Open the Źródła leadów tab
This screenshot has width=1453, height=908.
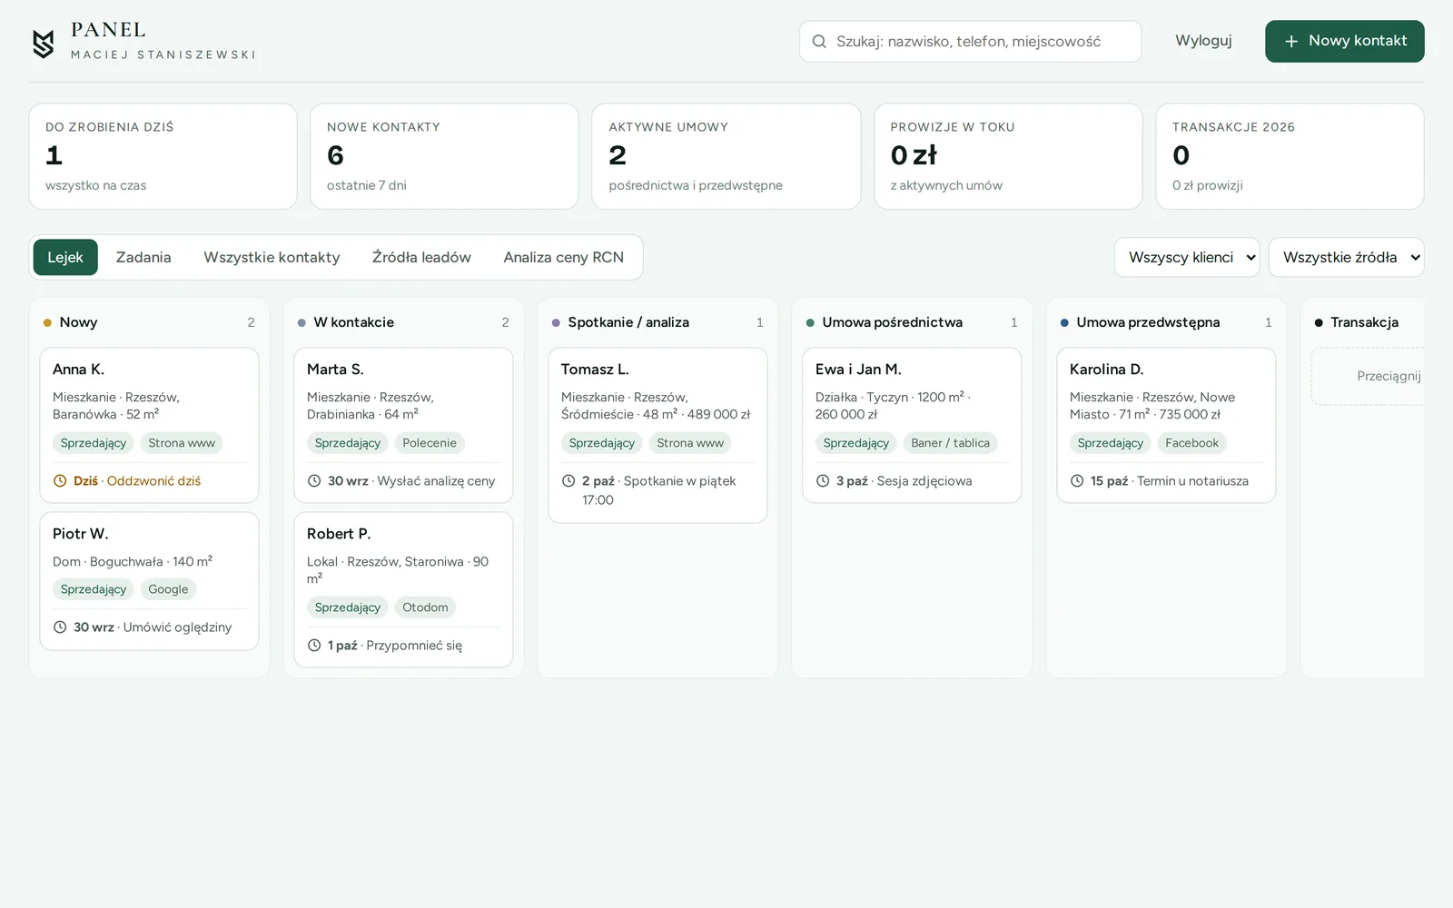421,257
